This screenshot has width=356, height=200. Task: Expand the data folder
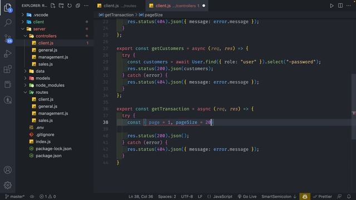[x=55, y=71]
